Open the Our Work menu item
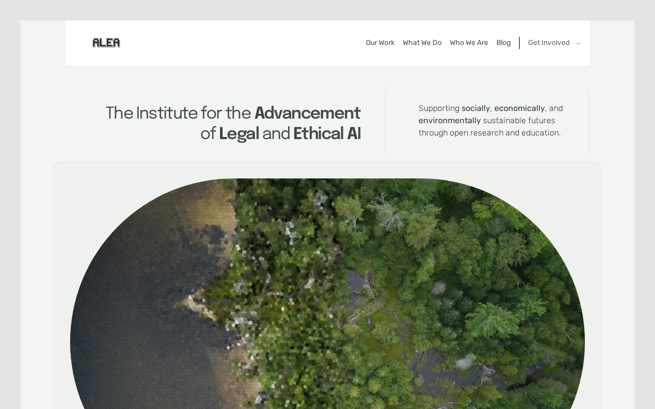Screen dimensions: 655x409 click(380, 43)
